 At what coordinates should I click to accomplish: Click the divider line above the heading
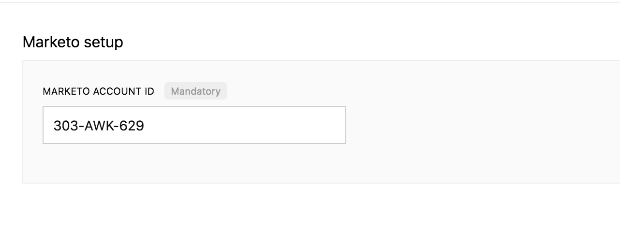pos(310,2)
